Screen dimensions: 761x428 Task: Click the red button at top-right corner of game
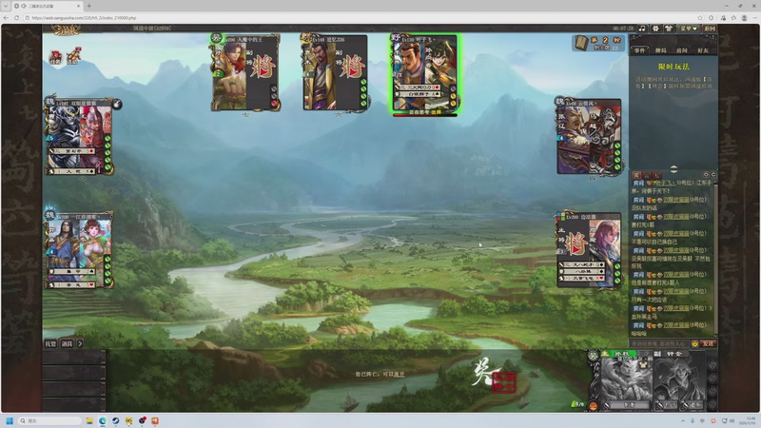pos(710,29)
